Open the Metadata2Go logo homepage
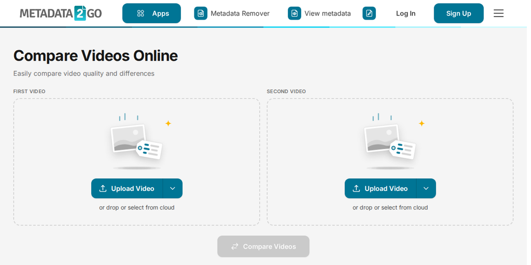The width and height of the screenshot is (531, 265). [61, 13]
